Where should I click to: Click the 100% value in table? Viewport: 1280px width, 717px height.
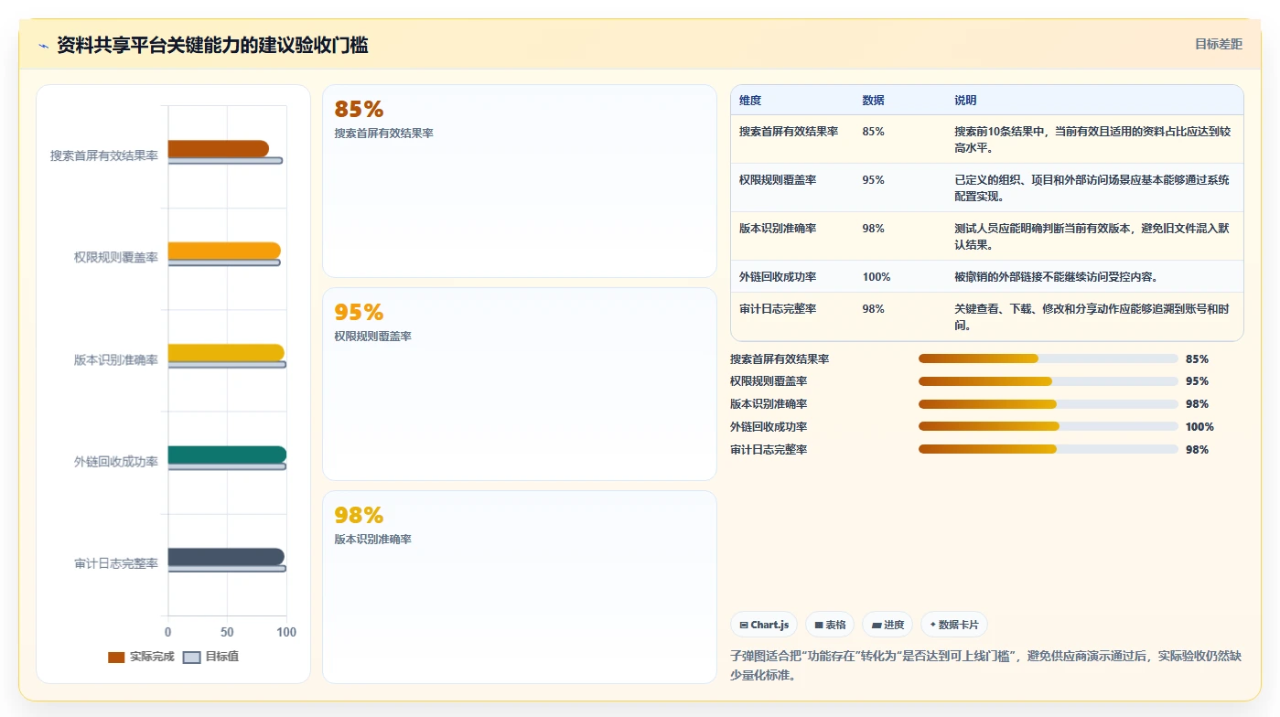coord(877,277)
